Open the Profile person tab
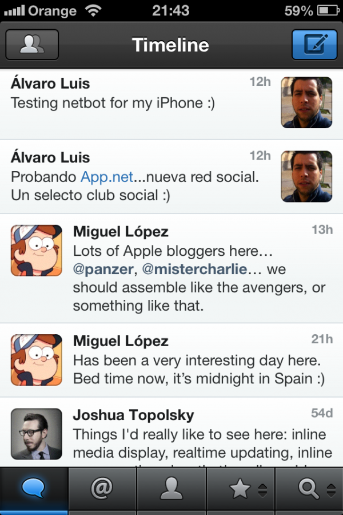Viewport: 343px width, 515px height. pyautogui.click(x=171, y=488)
